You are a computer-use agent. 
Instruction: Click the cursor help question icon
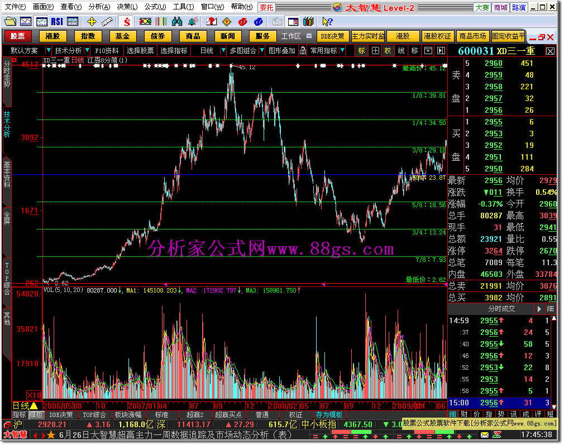click(x=327, y=22)
